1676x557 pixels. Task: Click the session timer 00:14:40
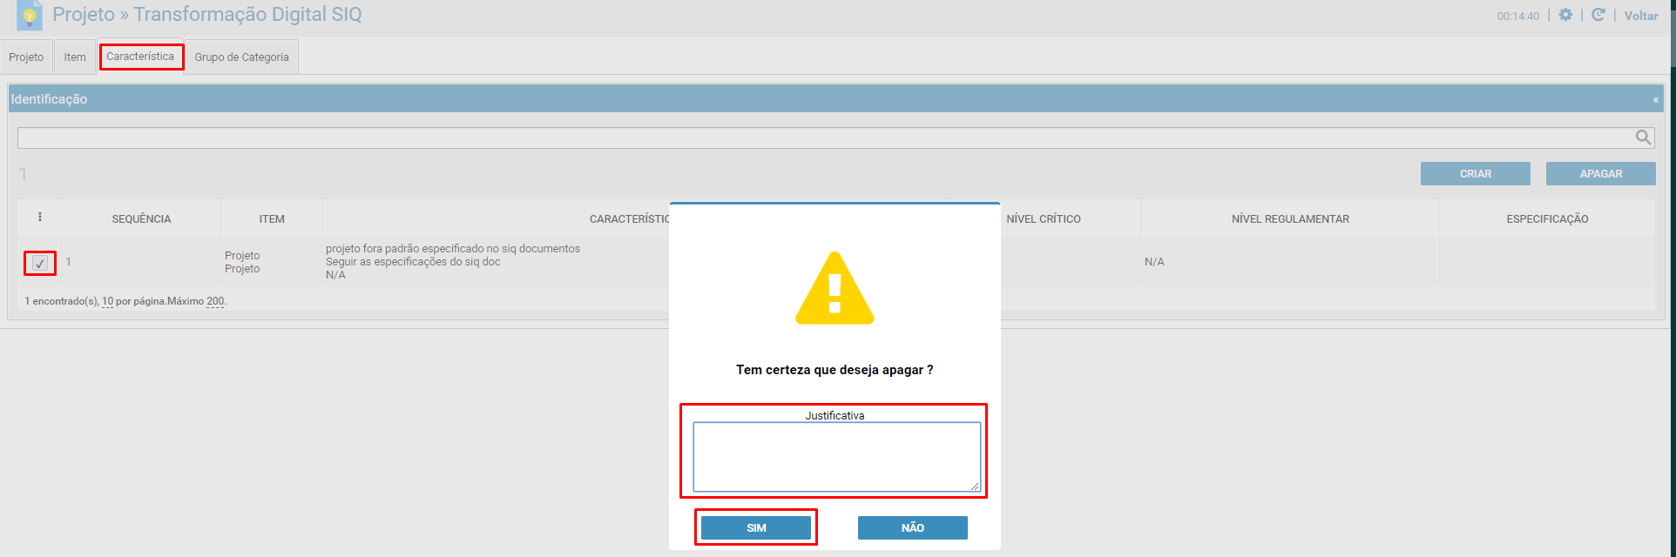point(1518,16)
